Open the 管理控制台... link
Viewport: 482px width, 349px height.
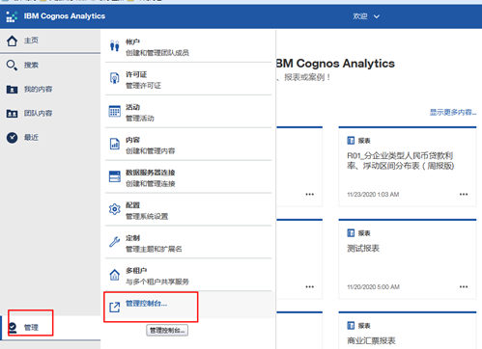tap(146, 304)
